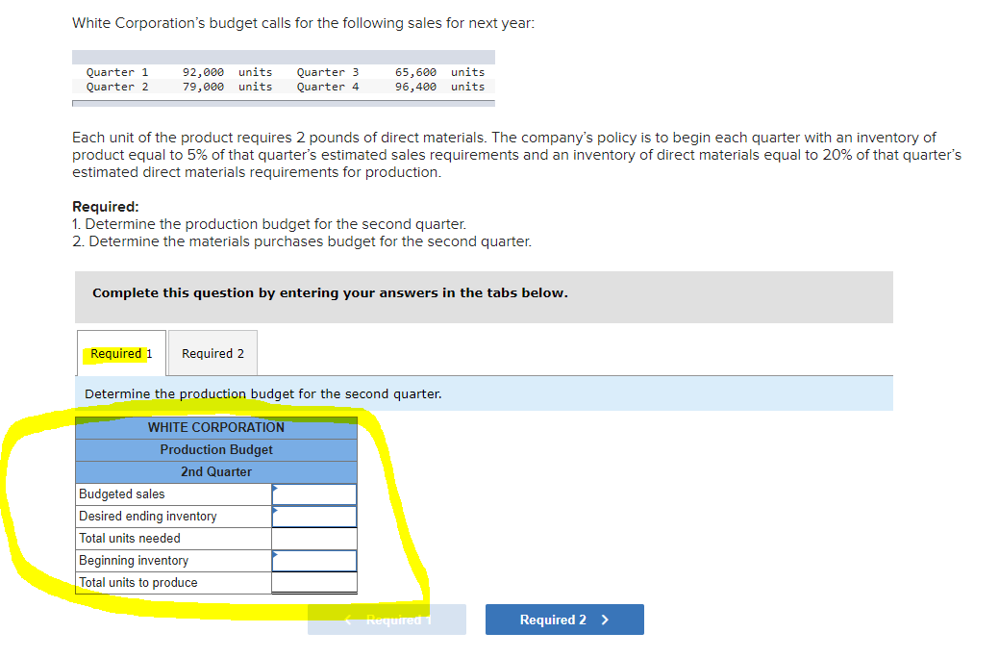Click the Production Budget header cell
The width and height of the screenshot is (999, 658).
click(x=215, y=449)
